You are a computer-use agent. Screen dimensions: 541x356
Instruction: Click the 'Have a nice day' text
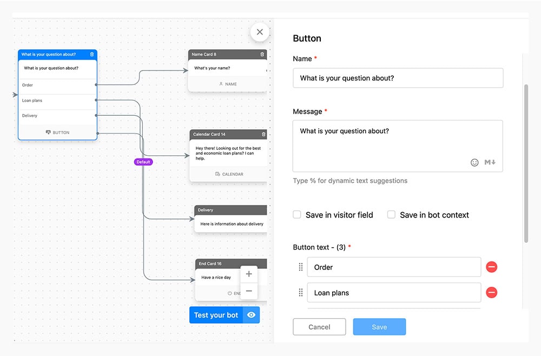(216, 278)
